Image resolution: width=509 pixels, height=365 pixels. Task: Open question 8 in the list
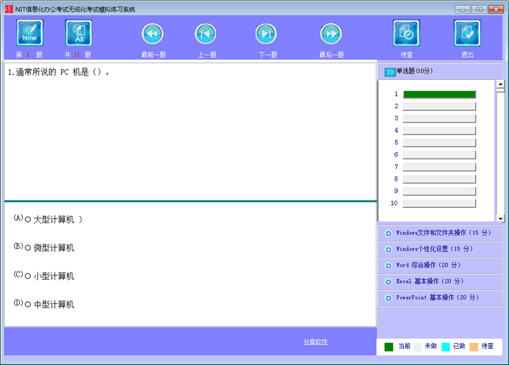point(439,179)
